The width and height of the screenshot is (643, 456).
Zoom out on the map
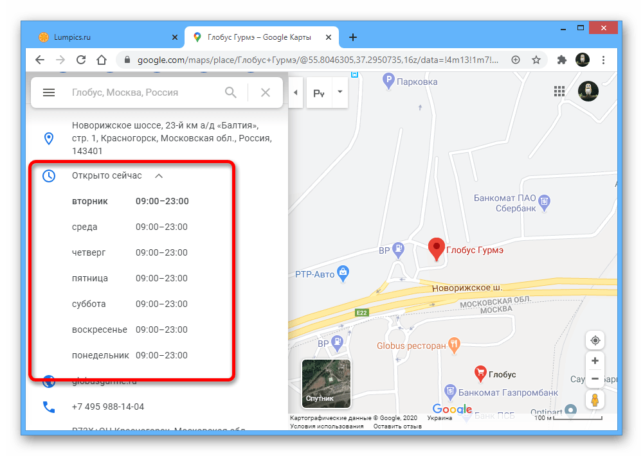tap(595, 379)
